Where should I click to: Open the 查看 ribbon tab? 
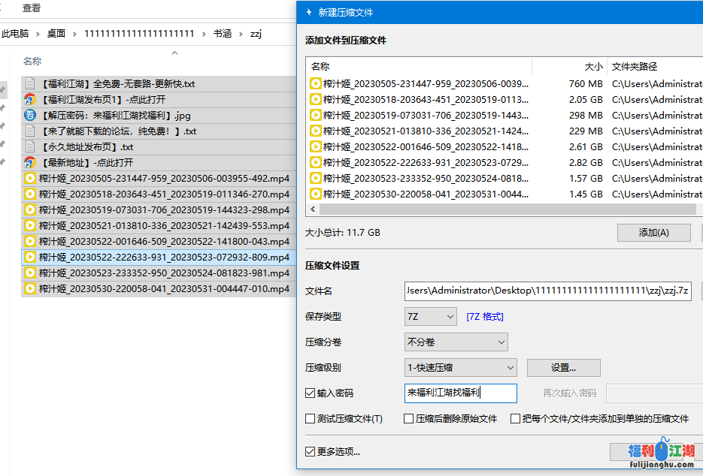[32, 8]
